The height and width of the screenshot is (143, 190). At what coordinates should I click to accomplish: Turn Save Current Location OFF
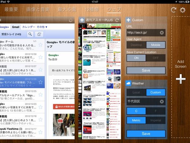point(155,58)
